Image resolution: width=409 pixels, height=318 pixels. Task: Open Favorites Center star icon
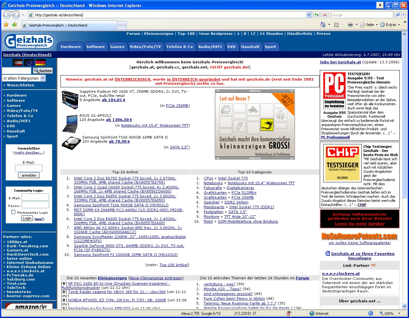click(x=6, y=25)
